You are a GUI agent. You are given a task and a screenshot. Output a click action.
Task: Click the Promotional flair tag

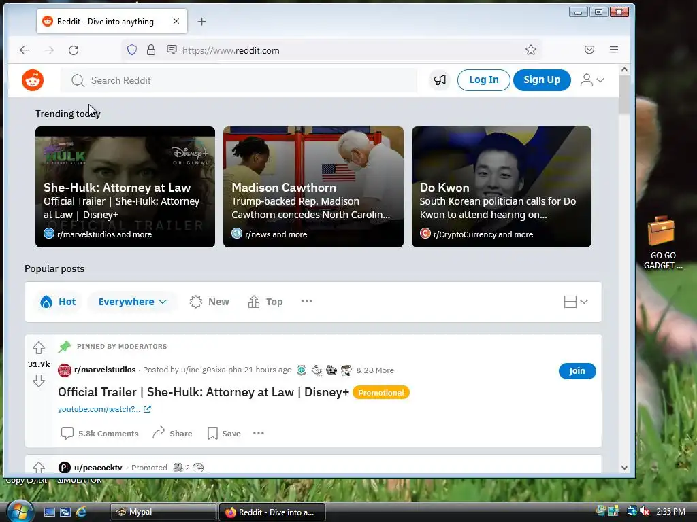pyautogui.click(x=381, y=392)
